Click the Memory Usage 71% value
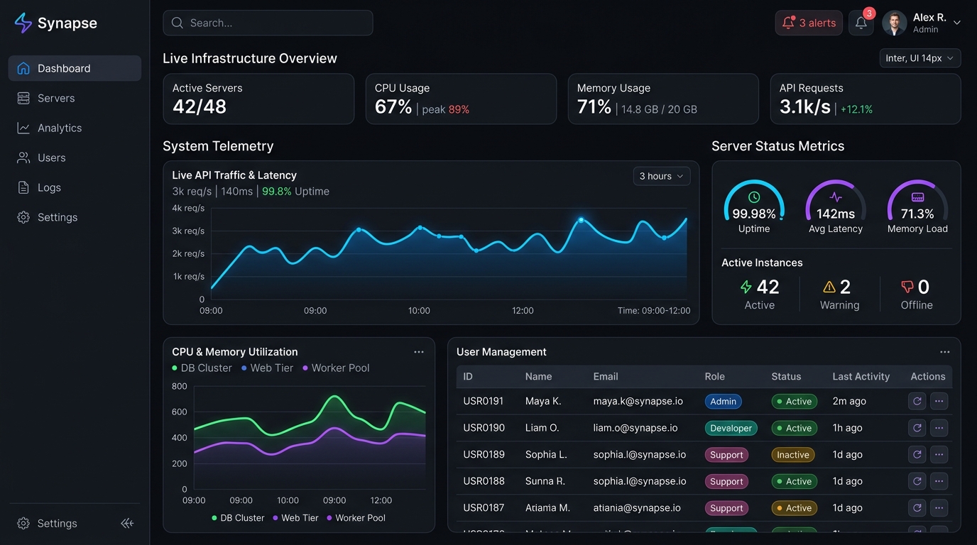This screenshot has height=545, width=977. 594,107
